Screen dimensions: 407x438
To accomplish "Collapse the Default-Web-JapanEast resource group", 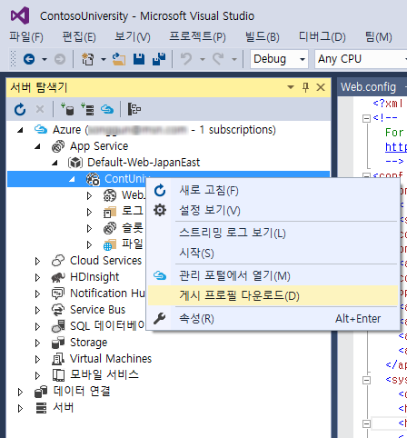I will (55, 163).
